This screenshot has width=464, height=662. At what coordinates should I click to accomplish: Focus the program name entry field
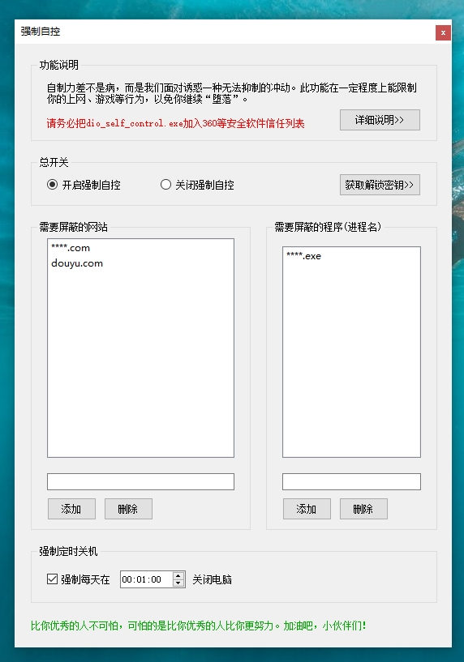[351, 481]
